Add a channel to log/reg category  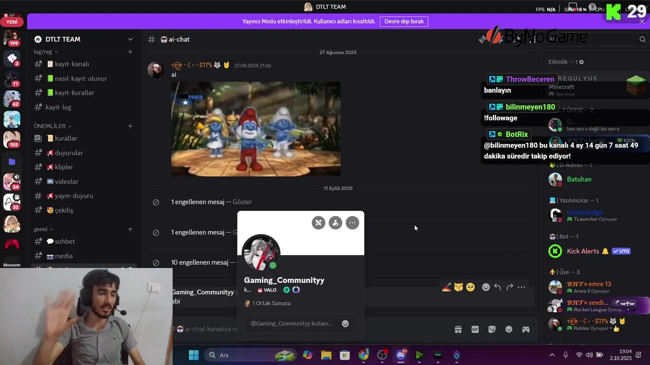(x=130, y=52)
